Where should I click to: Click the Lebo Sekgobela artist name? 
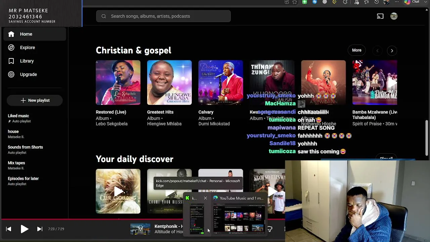(112, 124)
